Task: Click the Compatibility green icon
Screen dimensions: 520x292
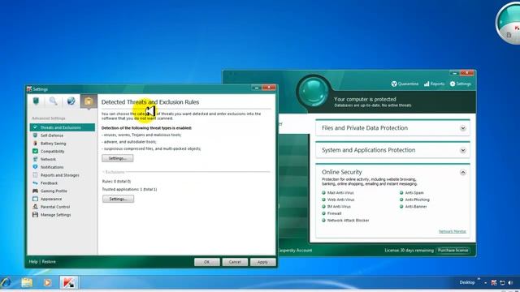Action: click(35, 151)
